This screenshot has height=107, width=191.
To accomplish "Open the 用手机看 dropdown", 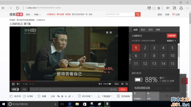I will click(85, 96).
